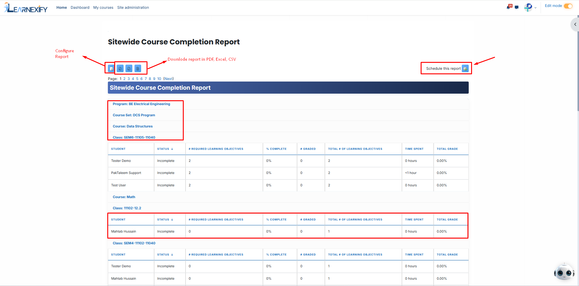
Task: Select 'Course: Data Structures' heading
Action: pos(133,126)
